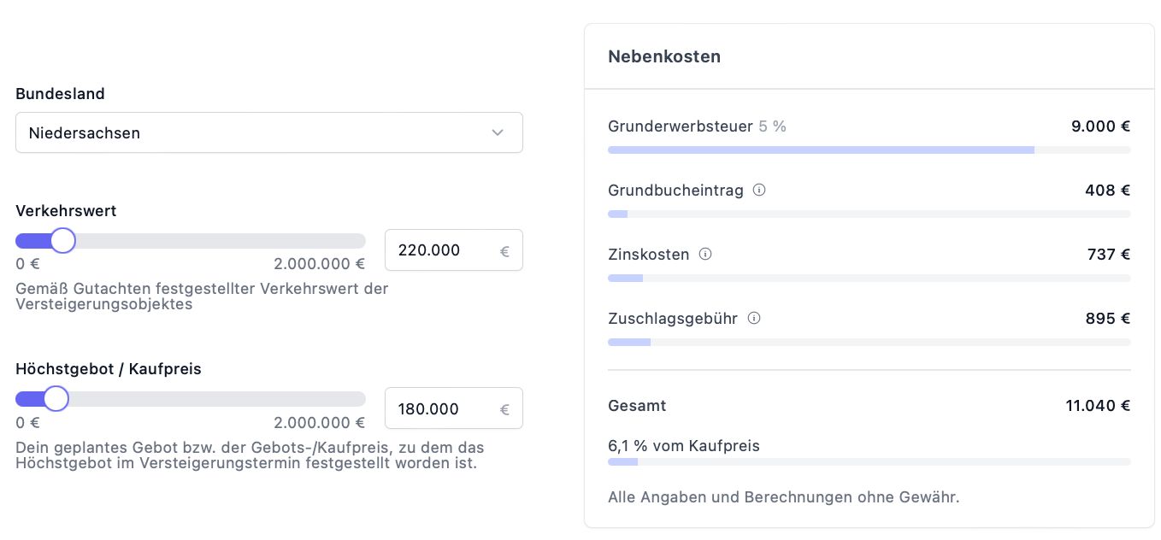Click the Kaufpreis input field showing 180.000
This screenshot has height=540, width=1161.
point(453,409)
